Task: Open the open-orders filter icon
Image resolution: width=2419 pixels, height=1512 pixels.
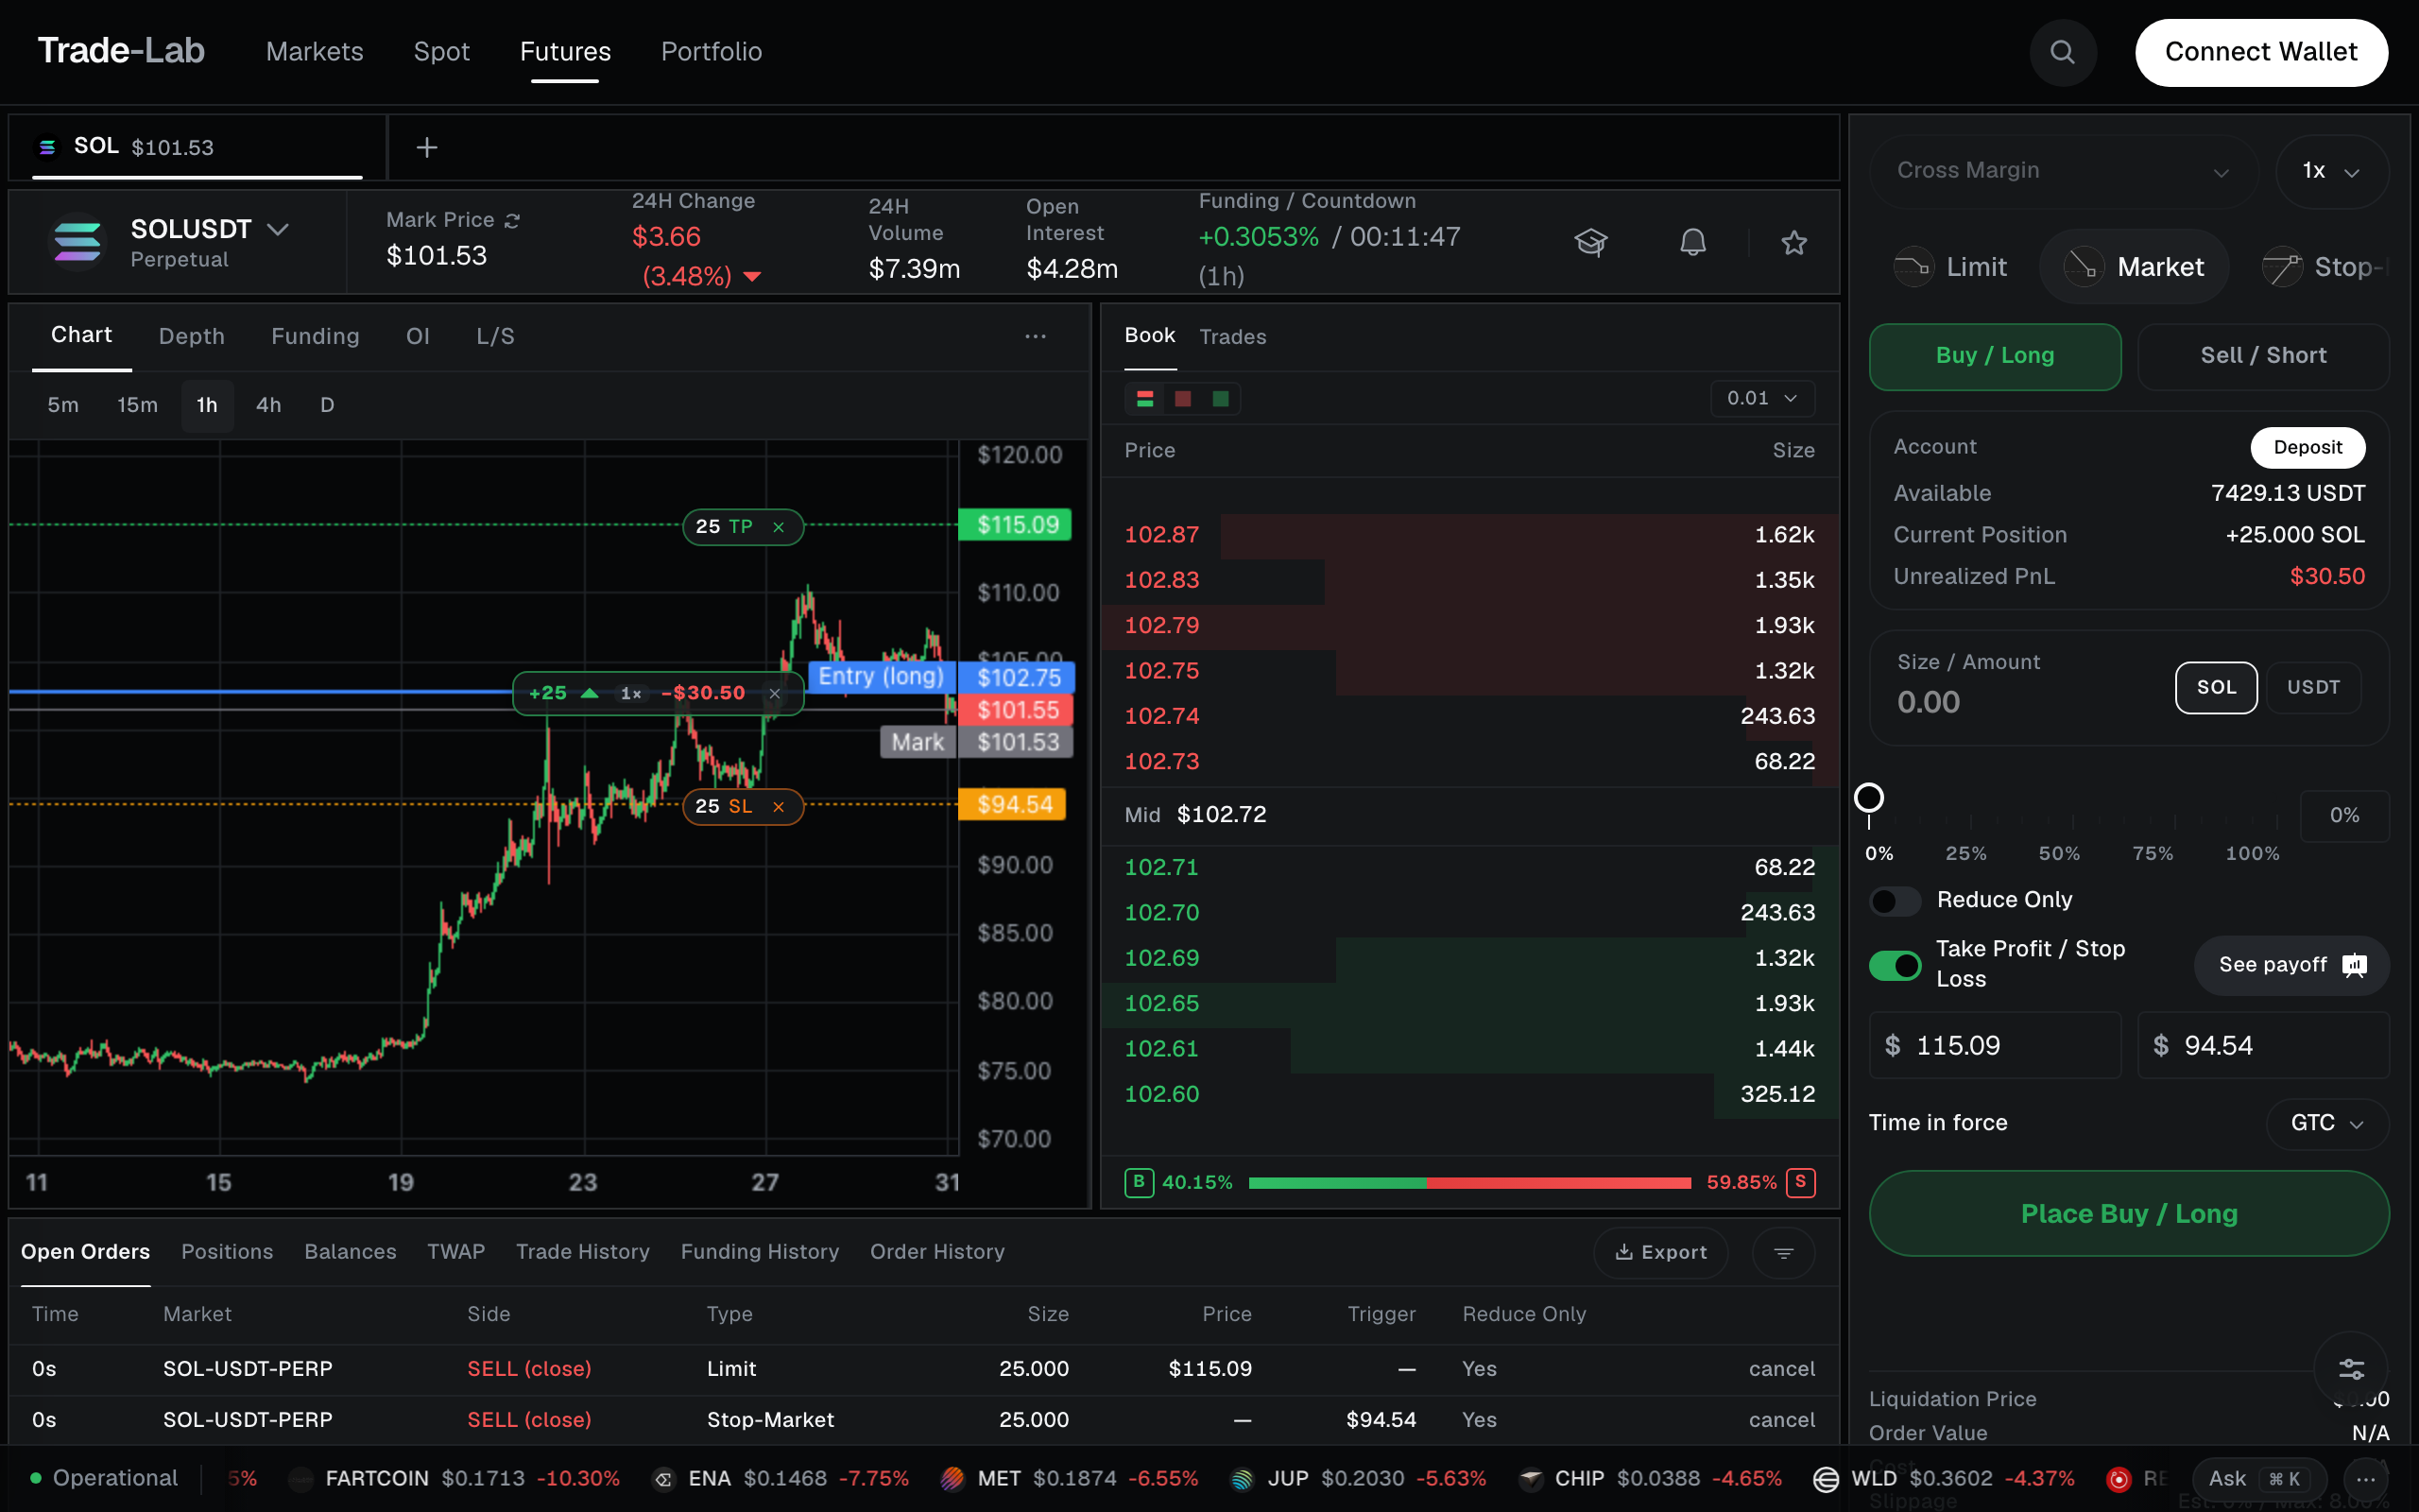Action: coord(1783,1252)
